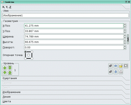Click grayed Group icon beside horizontal flip

coord(111,66)
